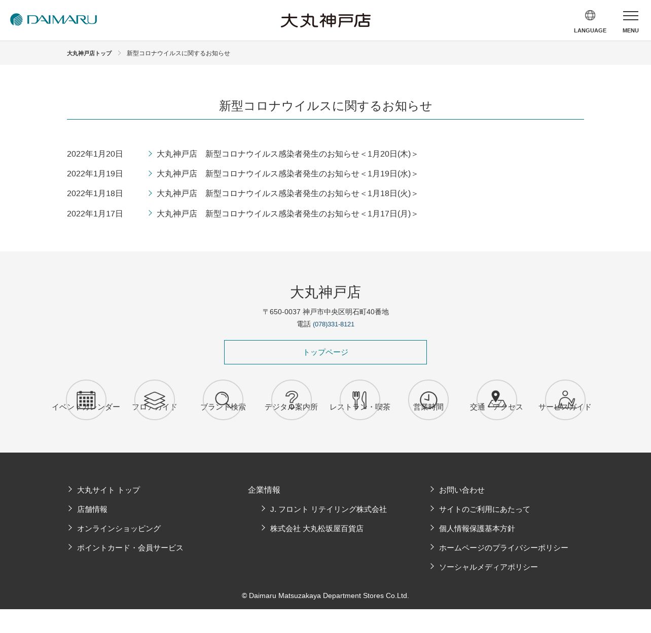
Task: Click the トップページ button
Action: 325,352
